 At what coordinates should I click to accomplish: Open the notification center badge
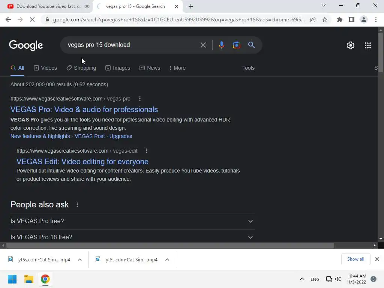point(373,279)
